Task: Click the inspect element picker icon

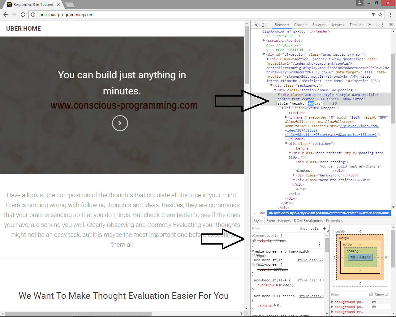Action: pos(256,25)
